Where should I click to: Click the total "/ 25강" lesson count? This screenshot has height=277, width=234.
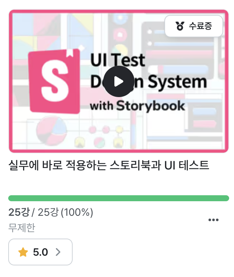tap(45, 212)
